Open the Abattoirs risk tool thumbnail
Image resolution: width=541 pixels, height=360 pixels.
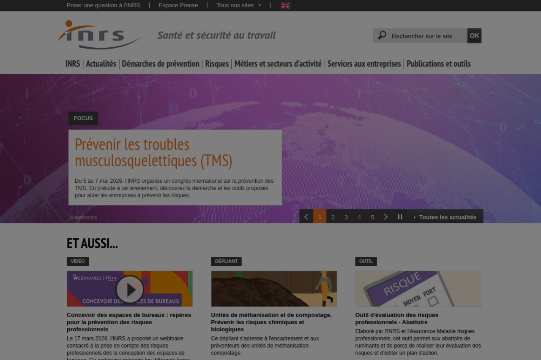click(418, 289)
